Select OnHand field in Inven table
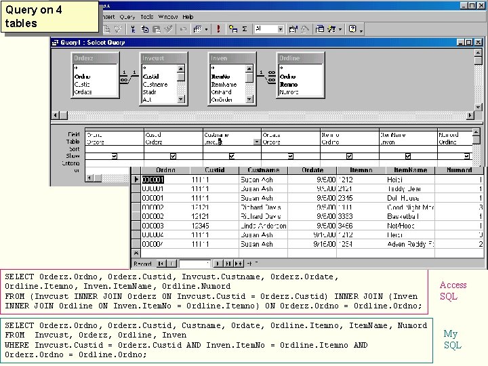488x366 pixels. coord(221,92)
